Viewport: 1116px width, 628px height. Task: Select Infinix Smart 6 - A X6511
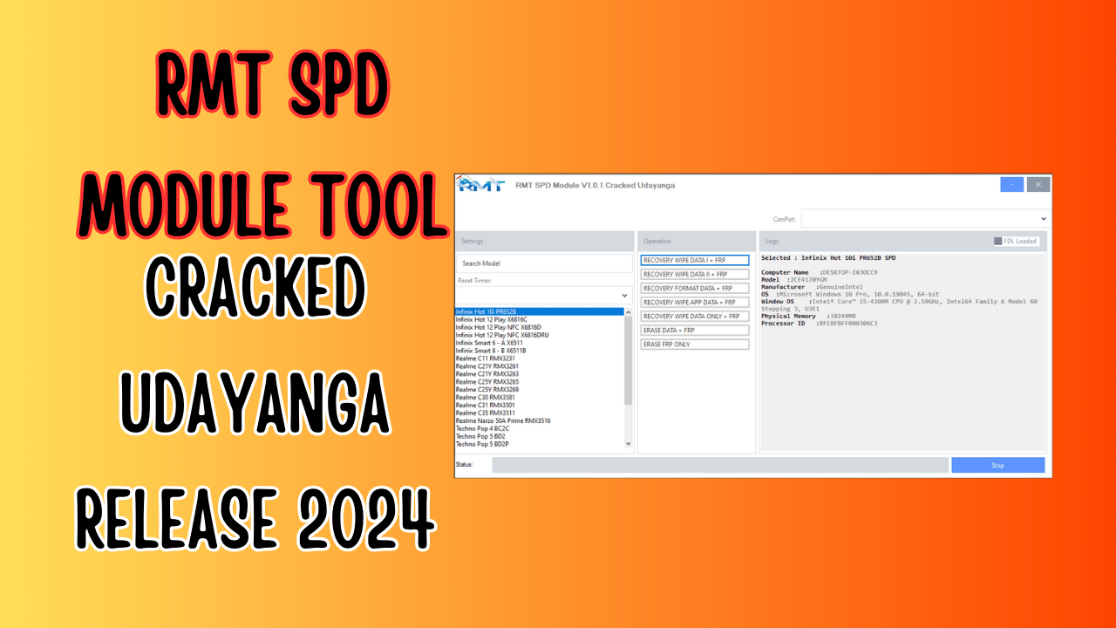540,343
